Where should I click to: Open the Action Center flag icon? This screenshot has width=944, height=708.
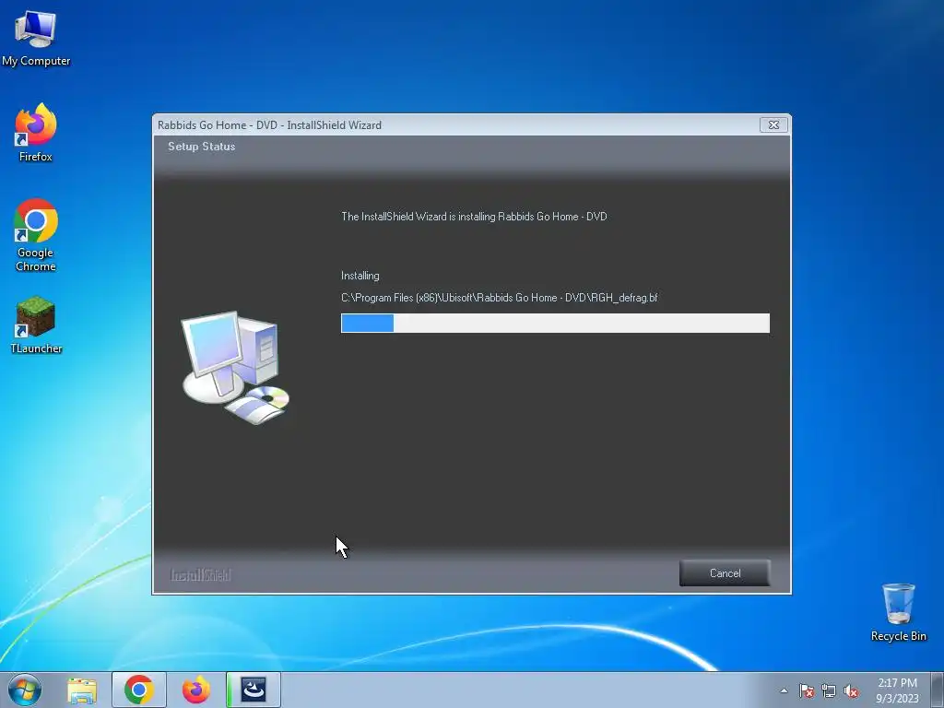[x=806, y=690]
